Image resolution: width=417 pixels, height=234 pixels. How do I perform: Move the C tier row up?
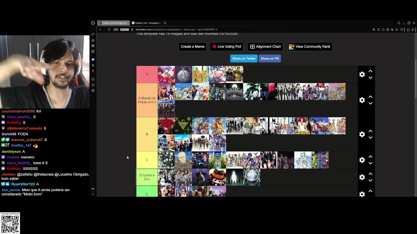coord(370,156)
